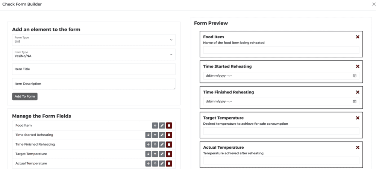Open the Form Type dropdown

[x=94, y=40]
